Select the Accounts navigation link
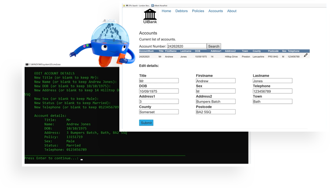The width and height of the screenshot is (330, 188). [215, 11]
